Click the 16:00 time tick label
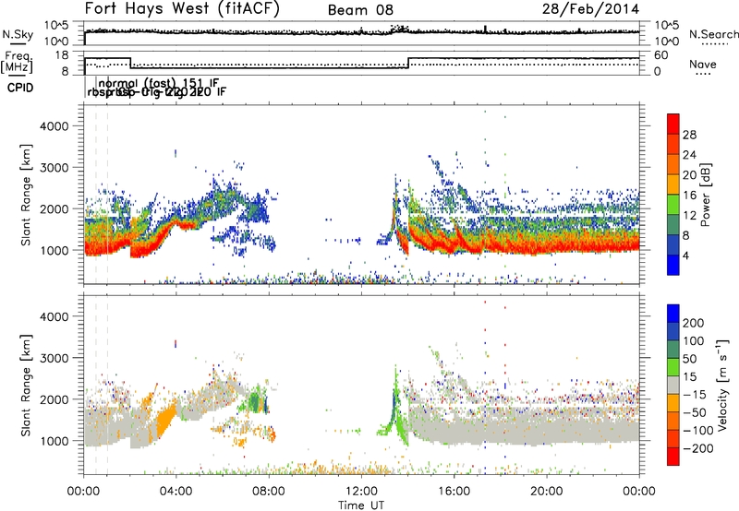 point(454,492)
